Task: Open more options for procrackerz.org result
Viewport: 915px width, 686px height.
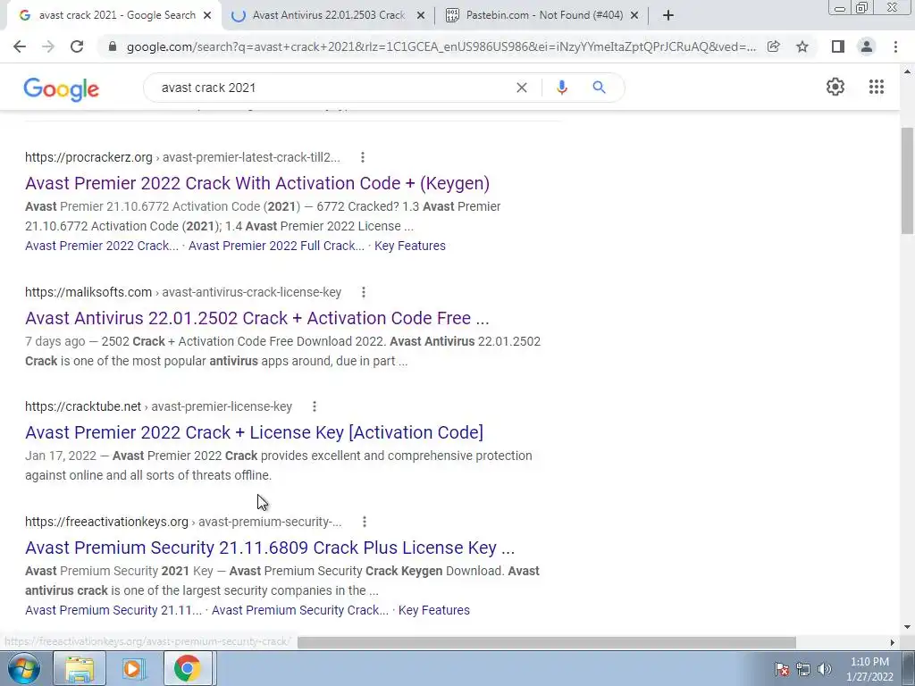Action: pos(363,157)
